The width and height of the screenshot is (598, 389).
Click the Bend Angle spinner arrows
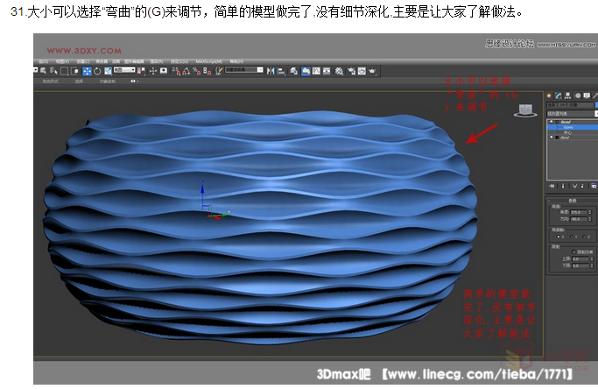[x=590, y=212]
